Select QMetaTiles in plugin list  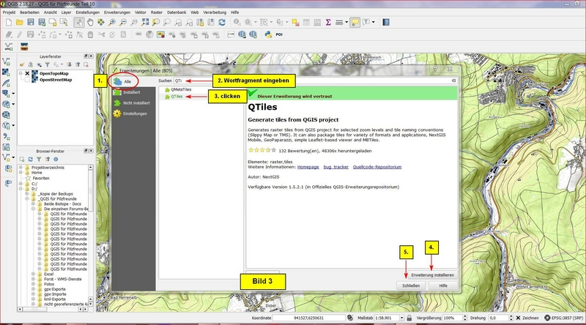tap(181, 89)
